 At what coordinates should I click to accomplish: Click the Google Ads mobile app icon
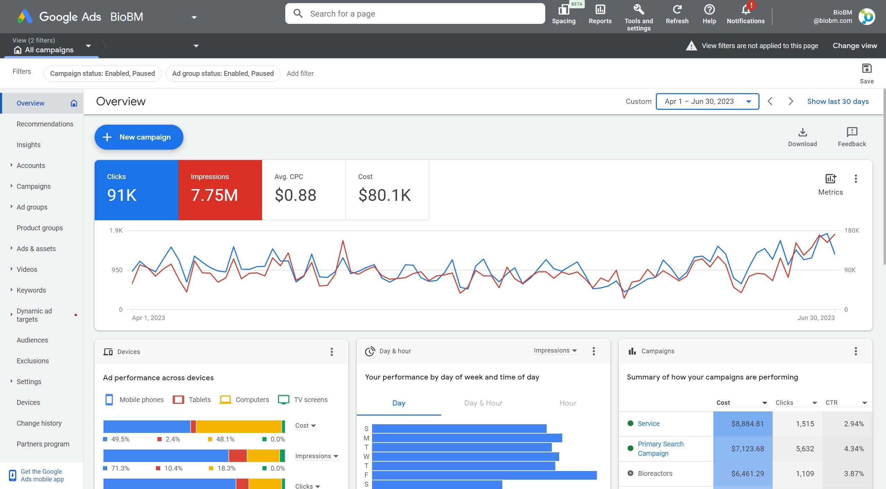pyautogui.click(x=12, y=475)
